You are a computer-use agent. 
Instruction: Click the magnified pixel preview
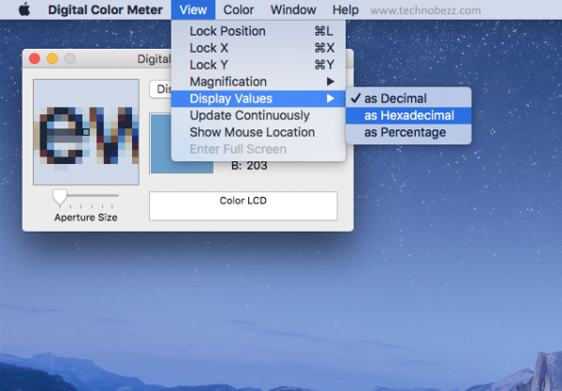coord(86,132)
